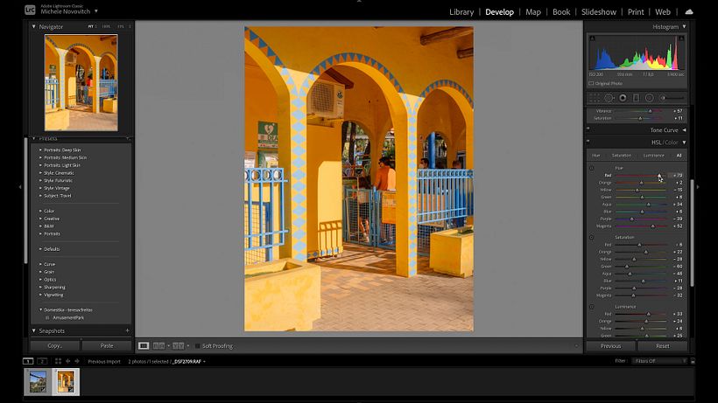Adjust the Hue Red slider handle
Image resolution: width=718 pixels, height=403 pixels.
(659, 176)
